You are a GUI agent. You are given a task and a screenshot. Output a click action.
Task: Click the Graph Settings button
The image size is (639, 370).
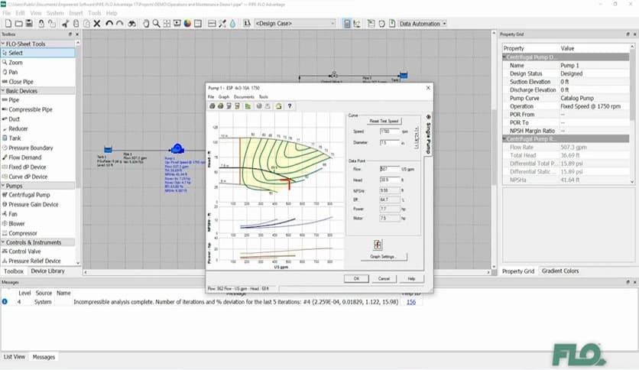click(384, 257)
